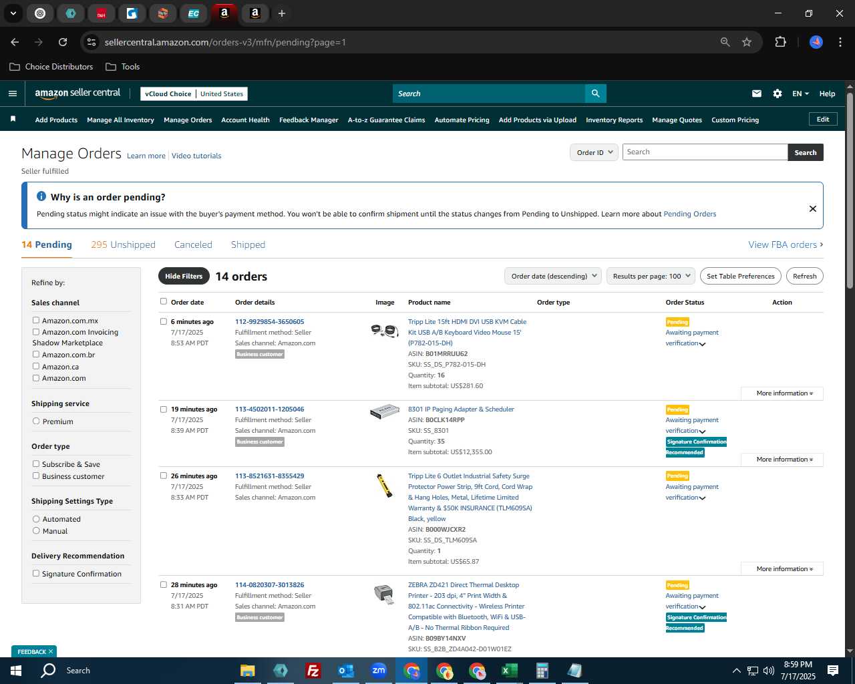Check the Amazon.ca filter
Image resolution: width=855 pixels, height=684 pixels.
[x=36, y=367]
